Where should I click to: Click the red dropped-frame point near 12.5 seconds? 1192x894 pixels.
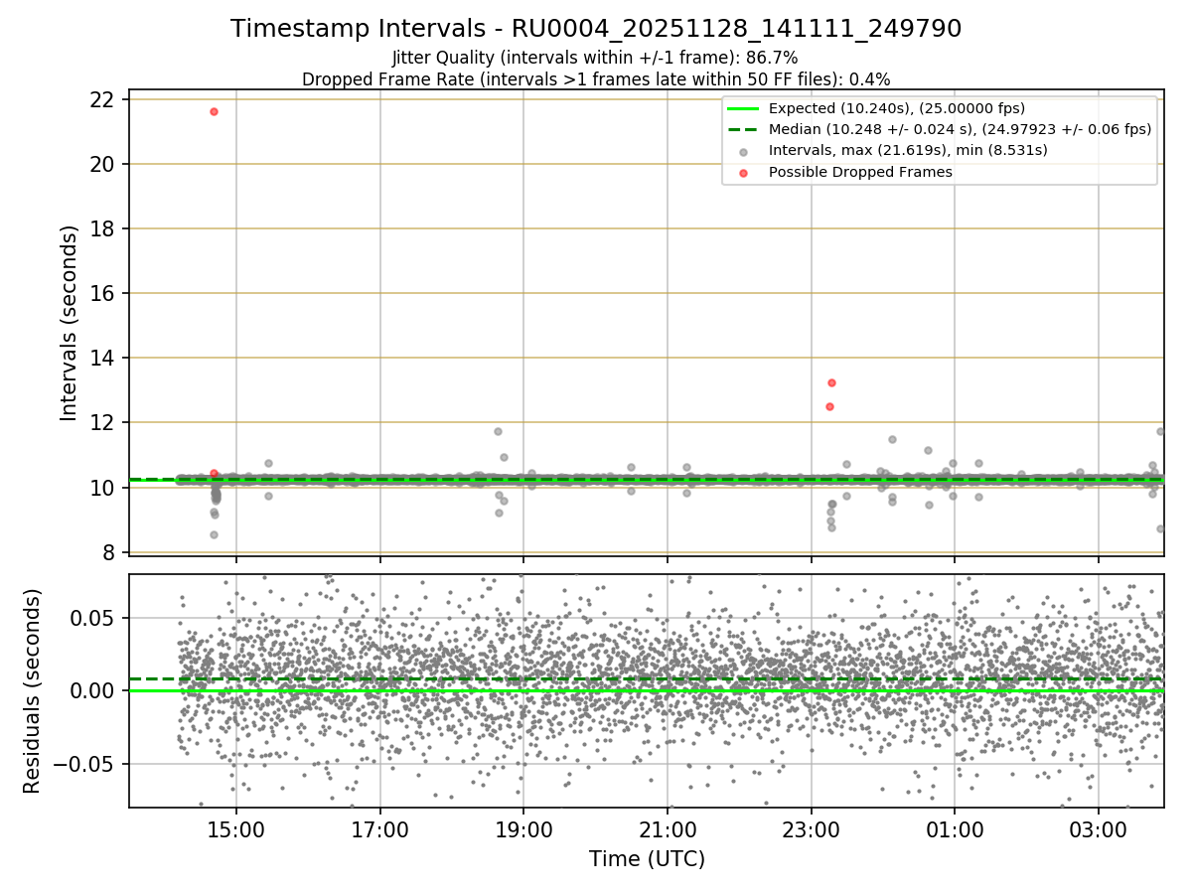829,406
